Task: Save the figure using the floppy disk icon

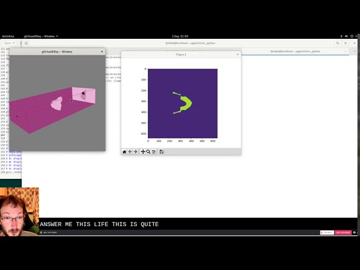Action: 161,152
